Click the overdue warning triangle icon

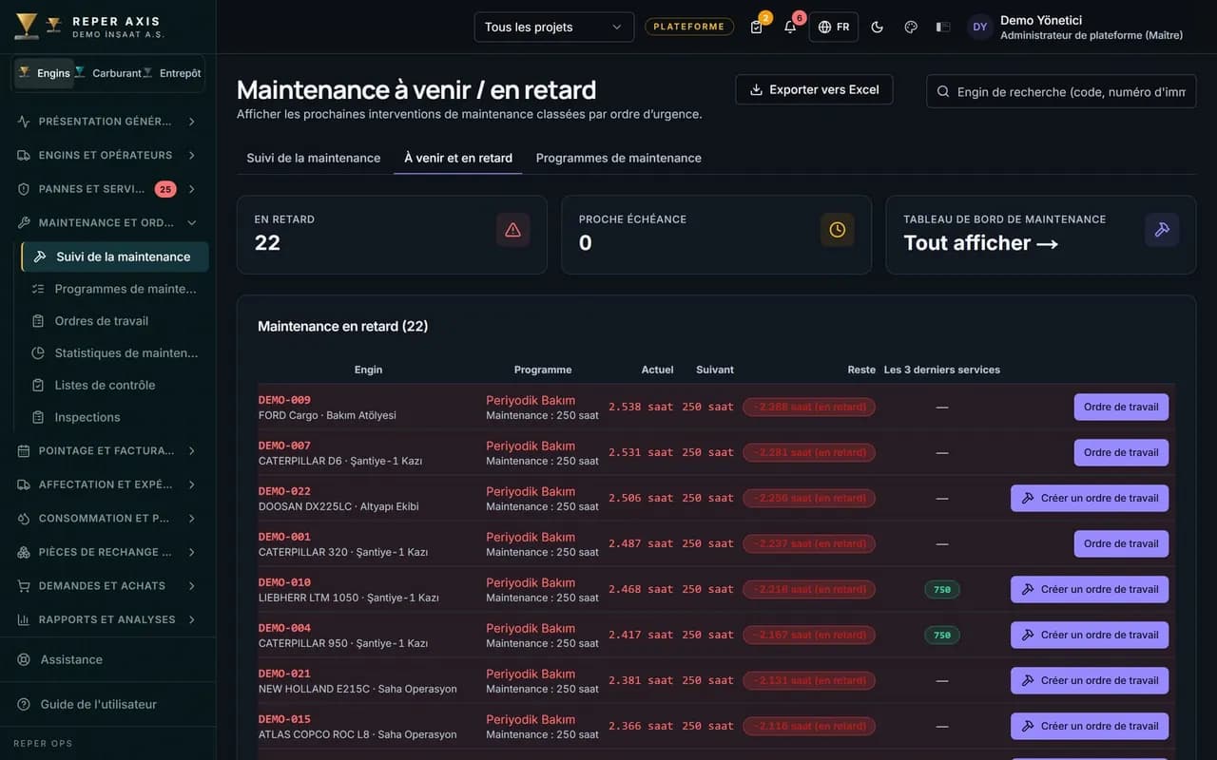coord(513,230)
